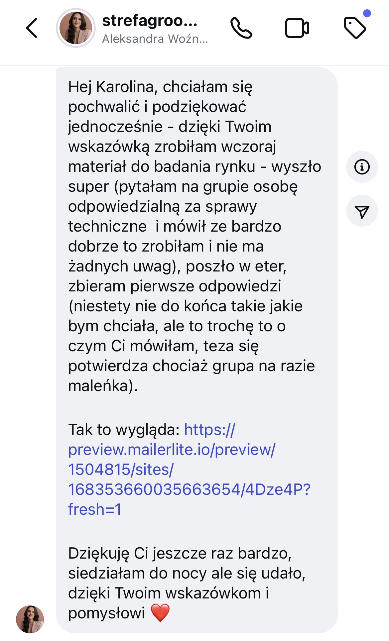
Task: Start an audio call with phone icon
Action: coord(241,28)
